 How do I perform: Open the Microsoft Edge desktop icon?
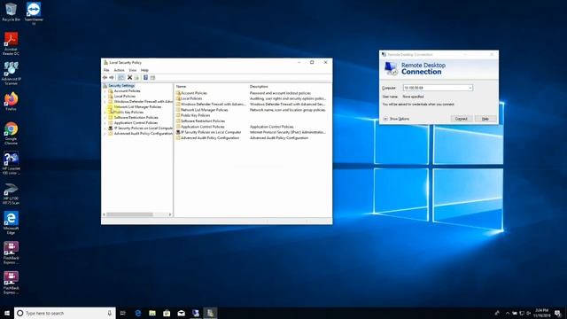click(x=11, y=222)
